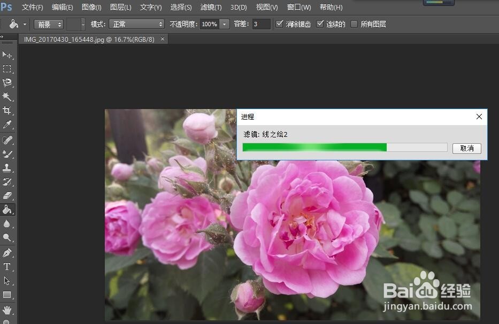Open the Window menu (窗口)

tap(298, 7)
